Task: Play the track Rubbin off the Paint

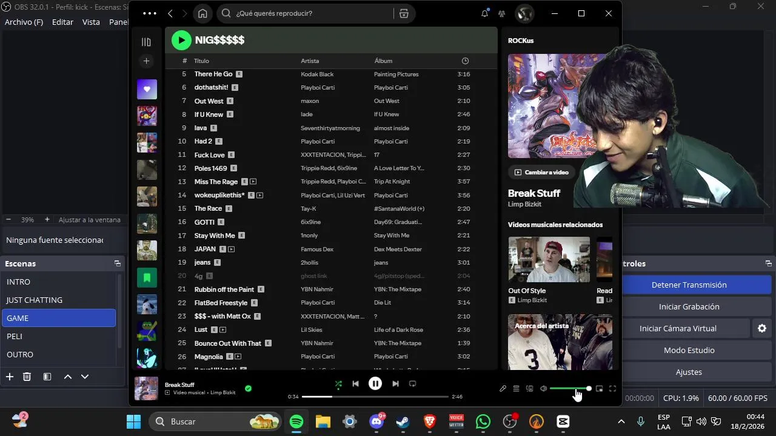Action: coord(224,289)
